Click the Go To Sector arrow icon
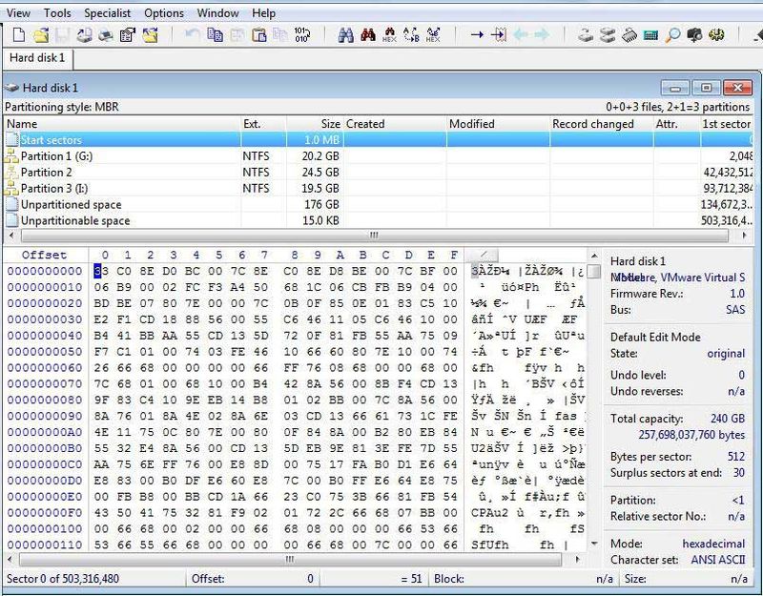The width and height of the screenshot is (763, 596). click(x=498, y=34)
